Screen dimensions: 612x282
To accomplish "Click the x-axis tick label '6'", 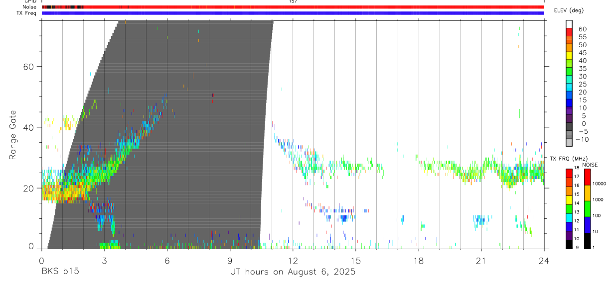I will pyautogui.click(x=167, y=260).
